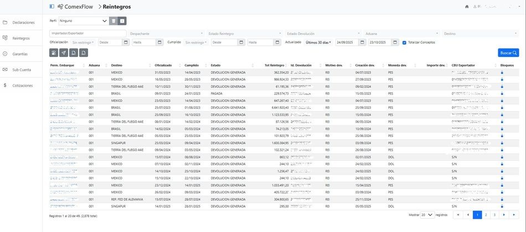Go to first page of results

click(x=458, y=214)
